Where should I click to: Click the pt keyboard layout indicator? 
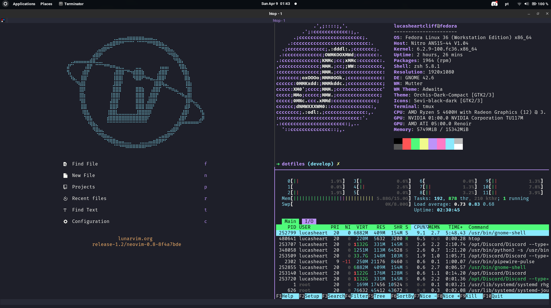[x=507, y=4]
